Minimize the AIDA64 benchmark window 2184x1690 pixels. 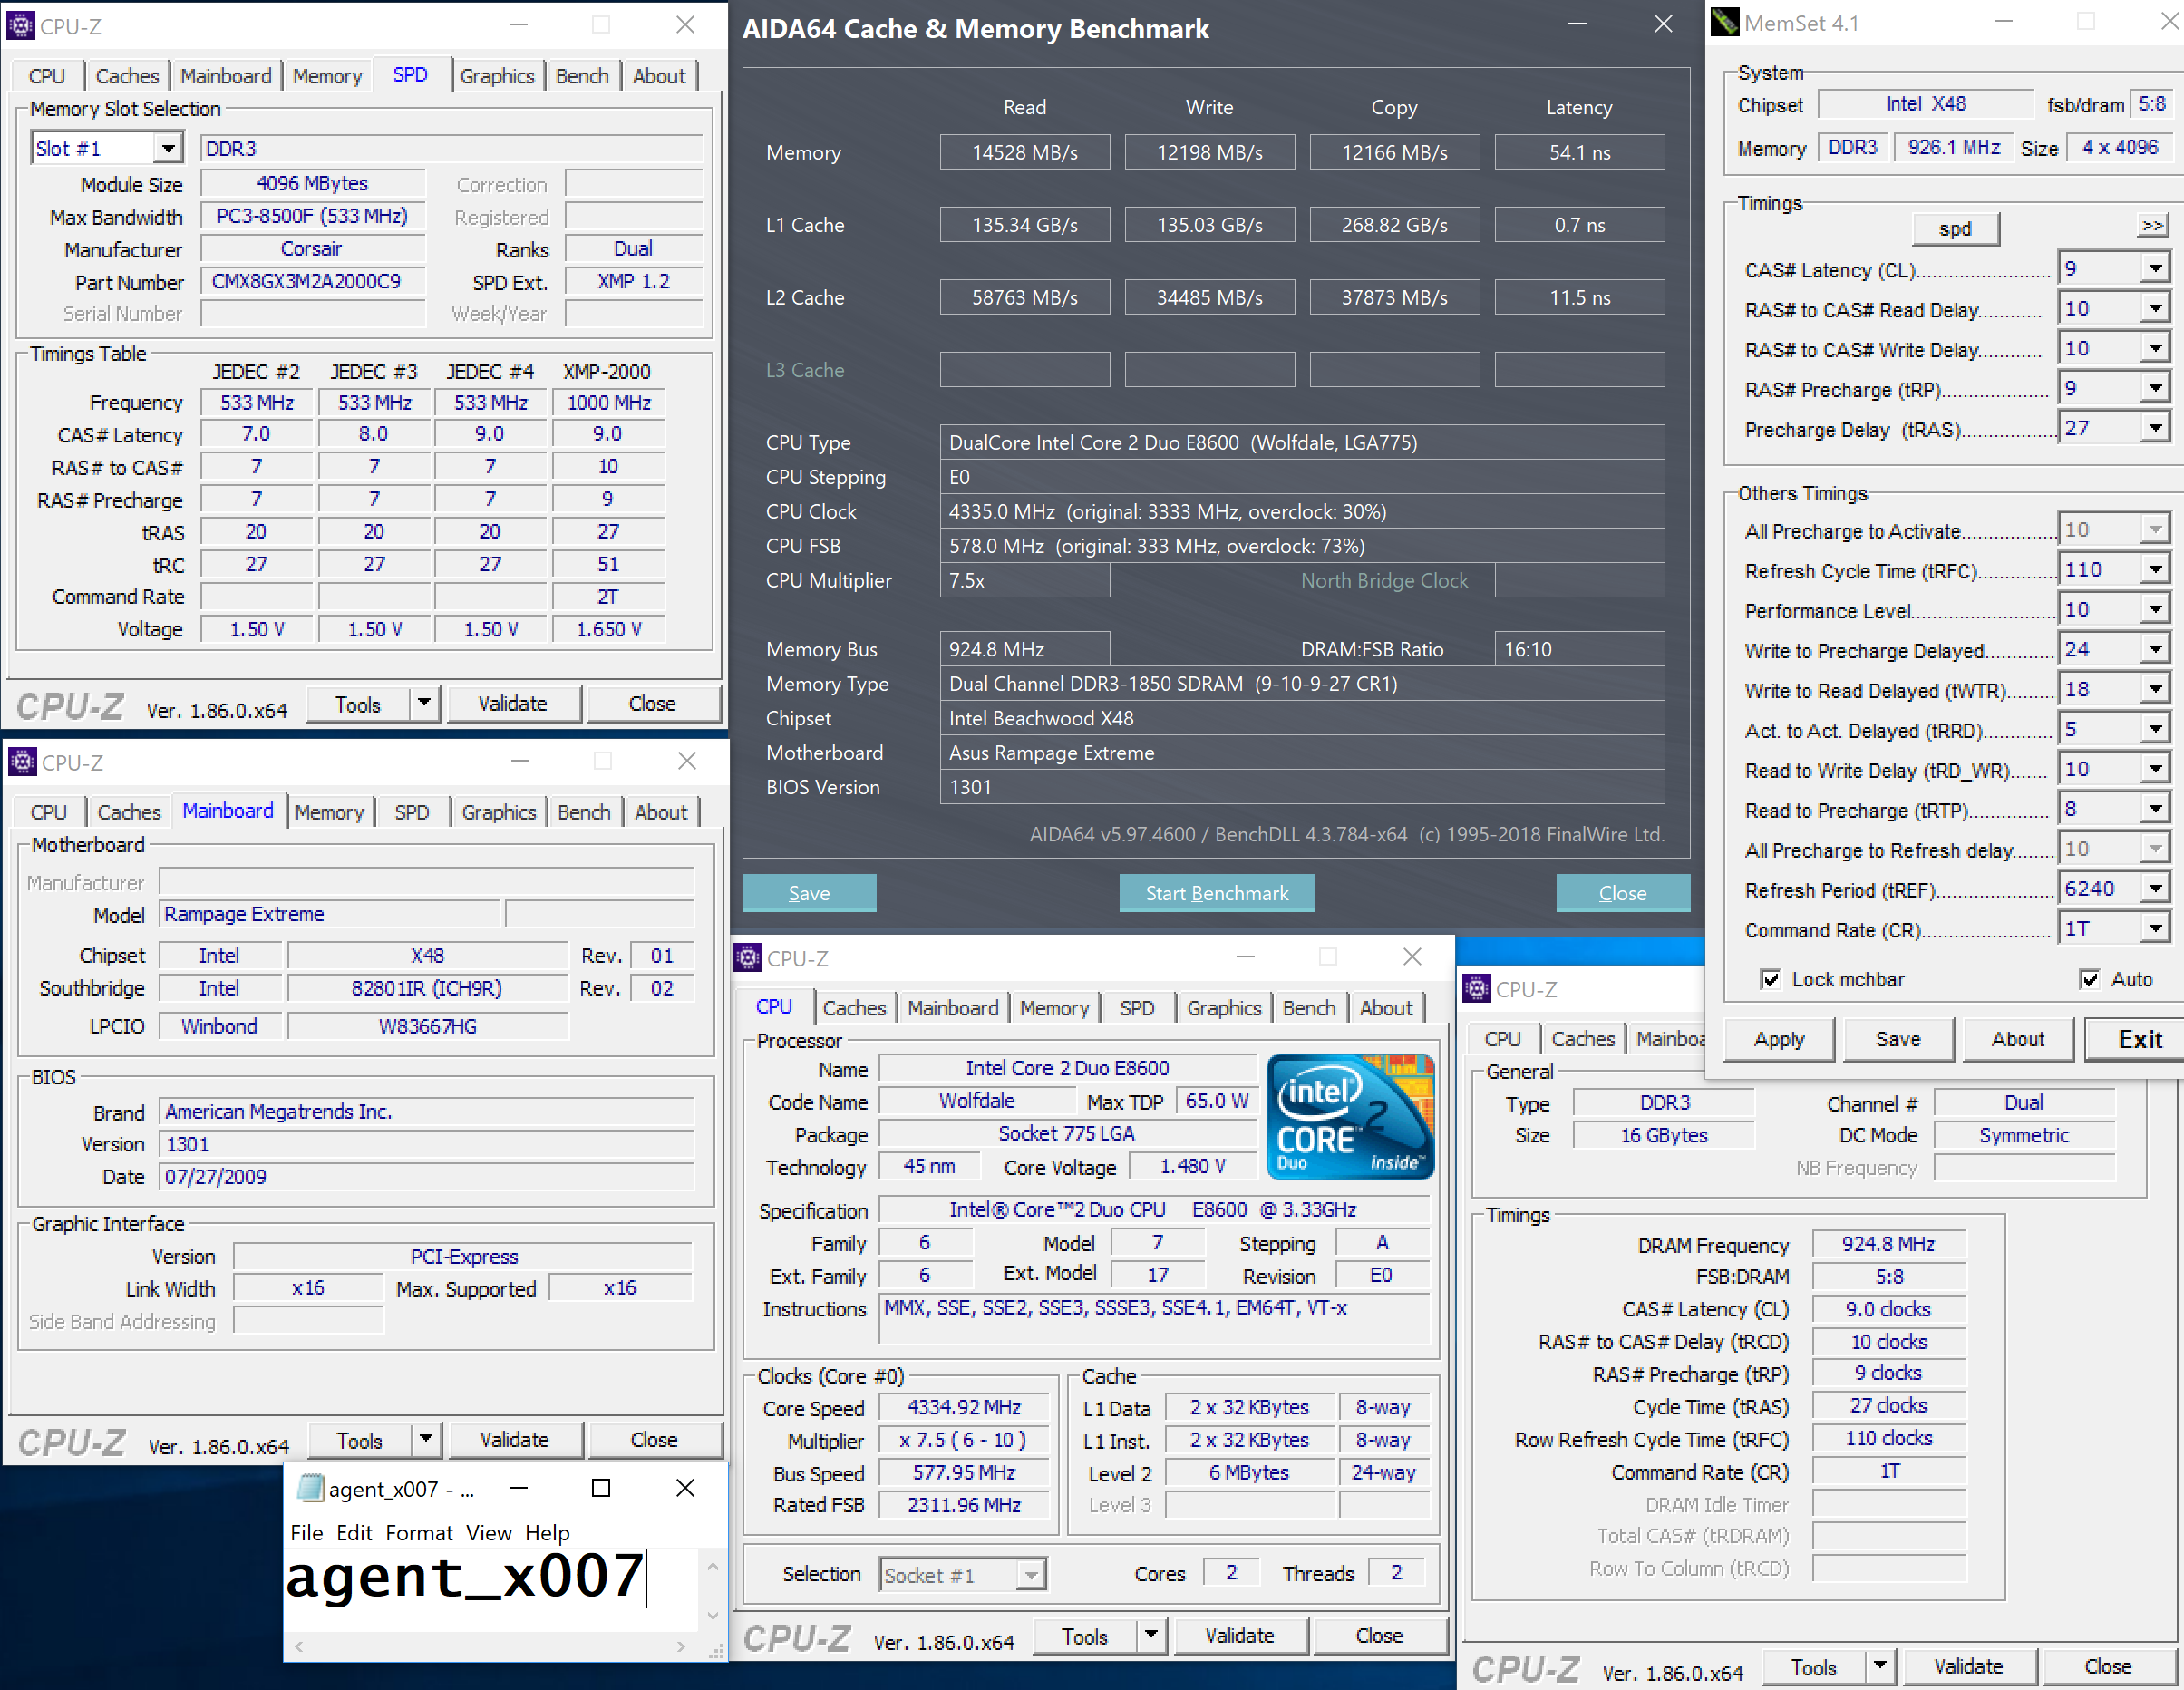(x=1577, y=24)
